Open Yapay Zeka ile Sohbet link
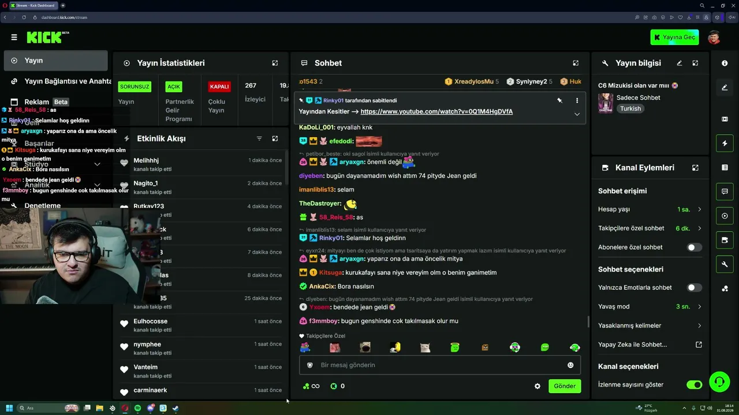Screen dimensions: 739x415 coord(650,345)
